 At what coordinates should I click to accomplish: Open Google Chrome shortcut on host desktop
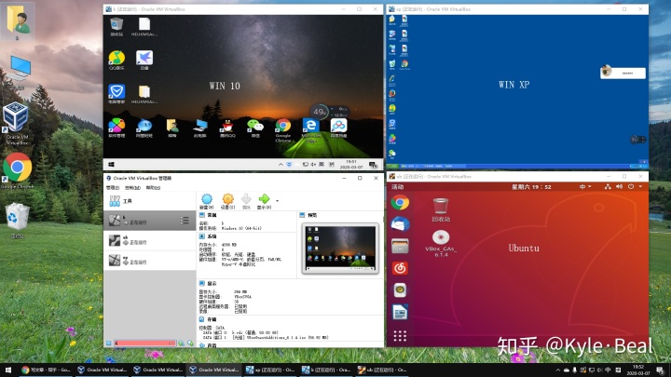[17, 171]
